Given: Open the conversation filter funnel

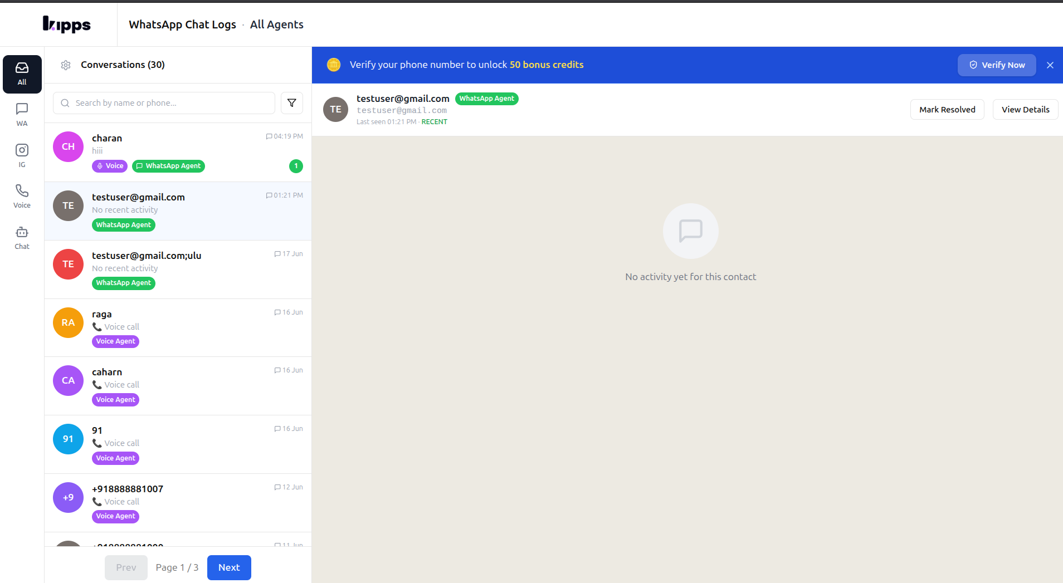Looking at the screenshot, I should click(292, 103).
